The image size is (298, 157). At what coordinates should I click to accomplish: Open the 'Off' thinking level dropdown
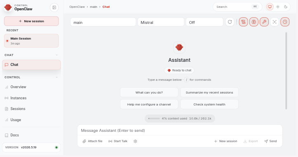tap(204, 22)
